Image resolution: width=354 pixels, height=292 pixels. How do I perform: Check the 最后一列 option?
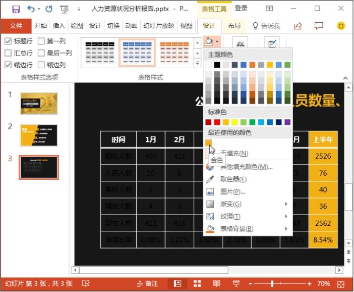(x=41, y=53)
